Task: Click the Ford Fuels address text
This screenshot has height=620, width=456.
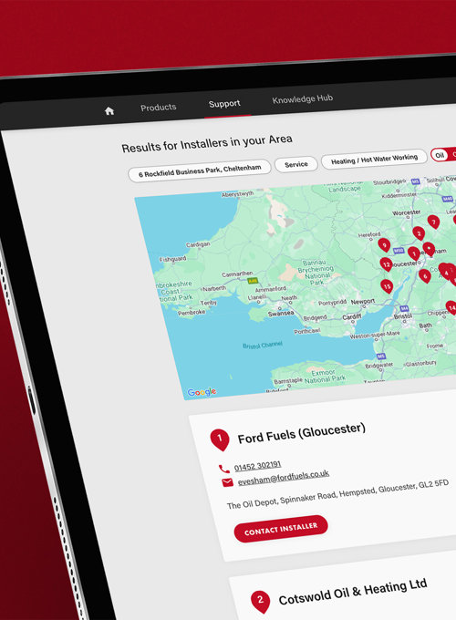Action: coord(337,494)
